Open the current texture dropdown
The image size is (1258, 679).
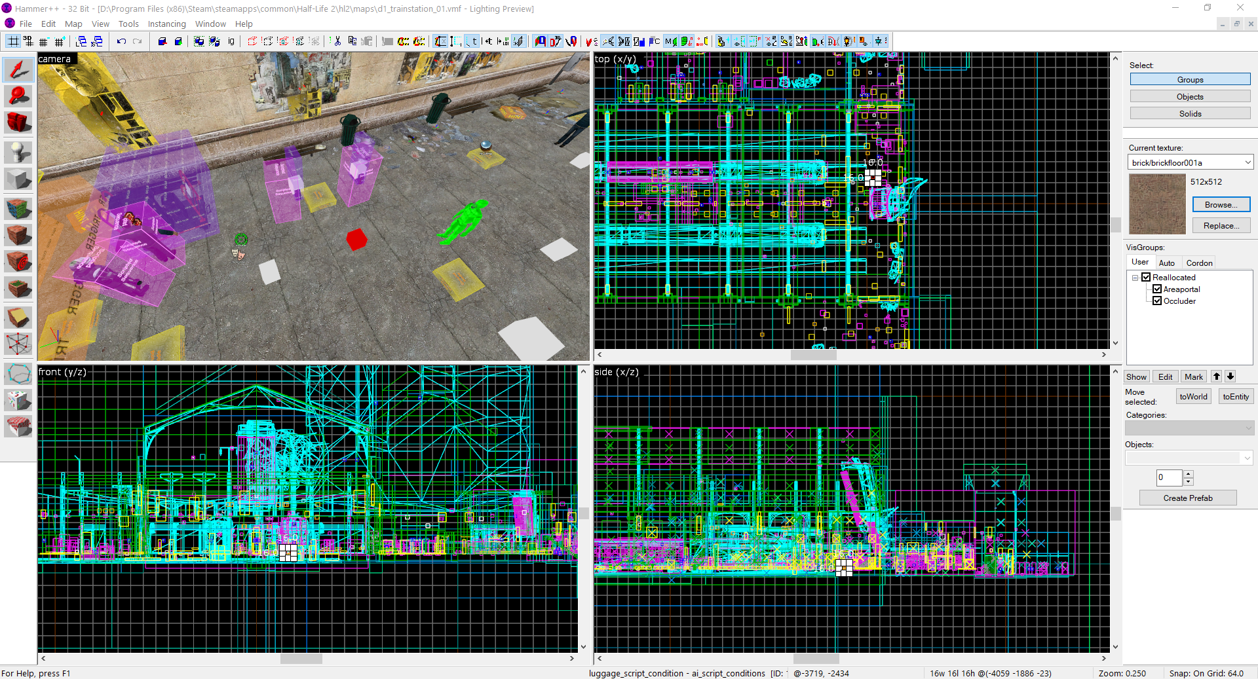[1248, 162]
